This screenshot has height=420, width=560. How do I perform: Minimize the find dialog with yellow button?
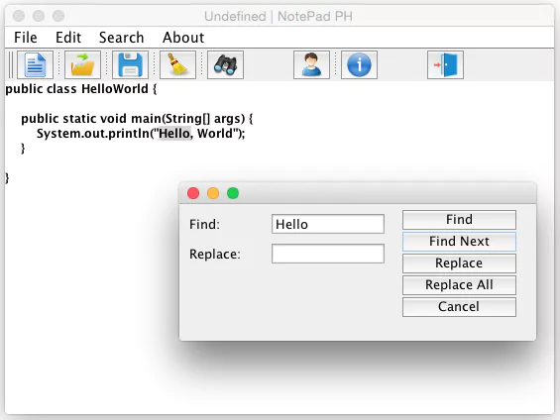(x=213, y=193)
